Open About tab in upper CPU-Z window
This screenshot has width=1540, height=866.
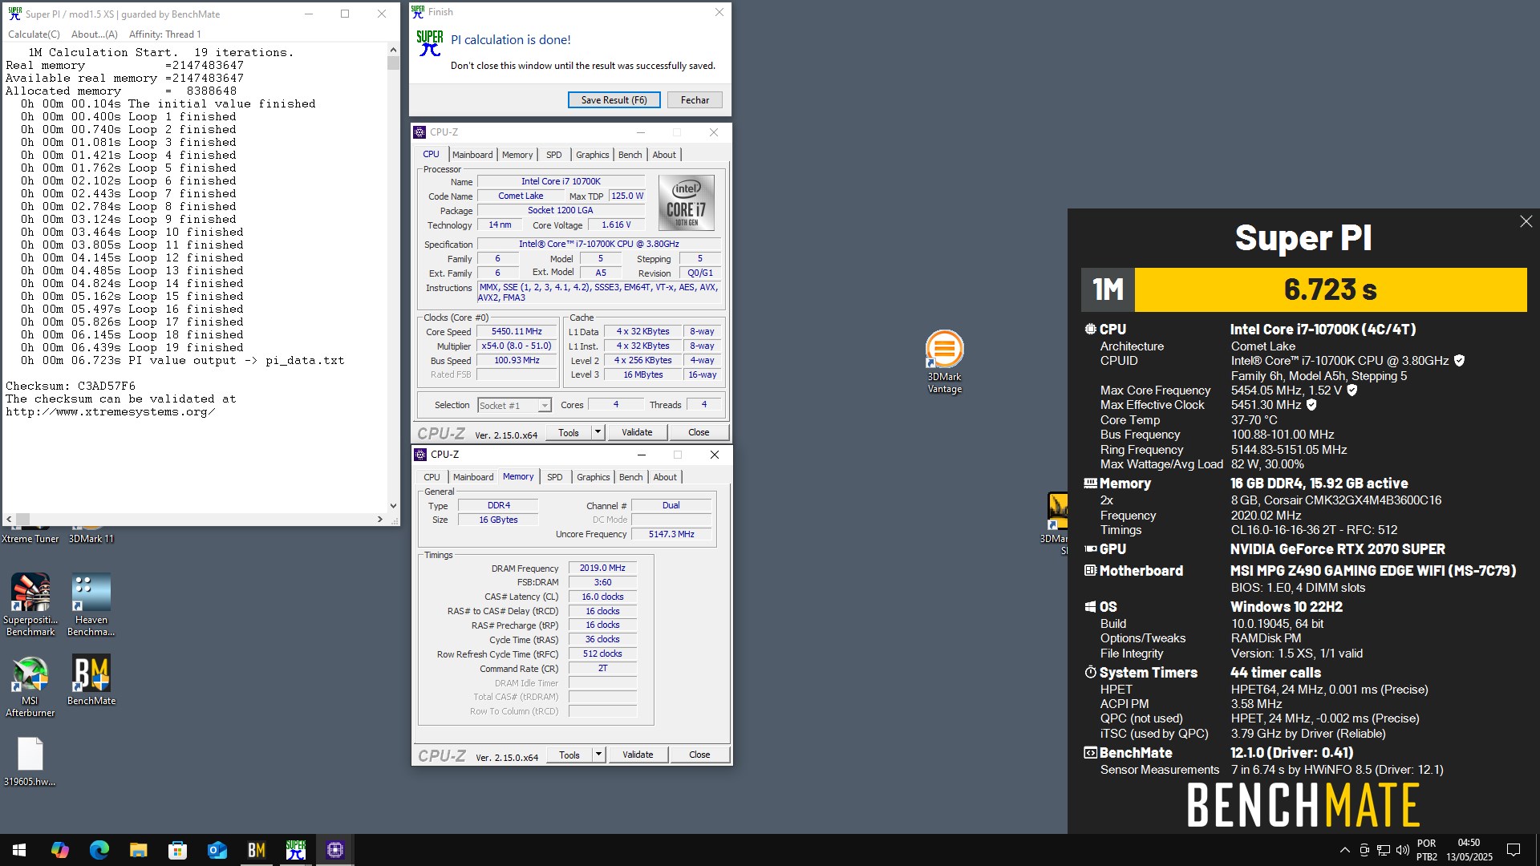[664, 155]
